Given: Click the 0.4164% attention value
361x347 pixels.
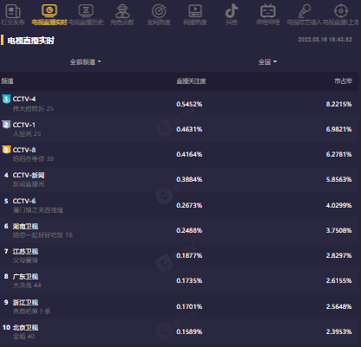Looking at the screenshot, I should (189, 154).
